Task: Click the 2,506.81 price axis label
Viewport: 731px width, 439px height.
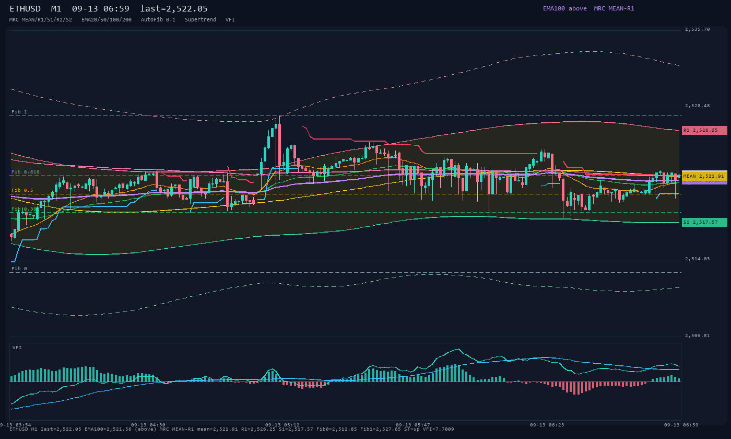Action: 698,336
